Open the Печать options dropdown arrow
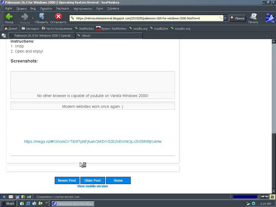 click(x=261, y=18)
